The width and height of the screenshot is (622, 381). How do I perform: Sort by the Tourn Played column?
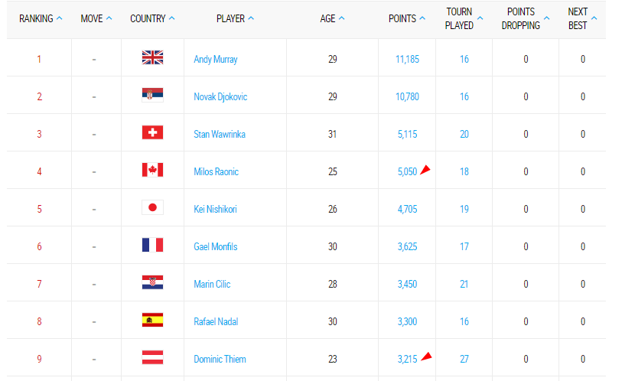[459, 18]
